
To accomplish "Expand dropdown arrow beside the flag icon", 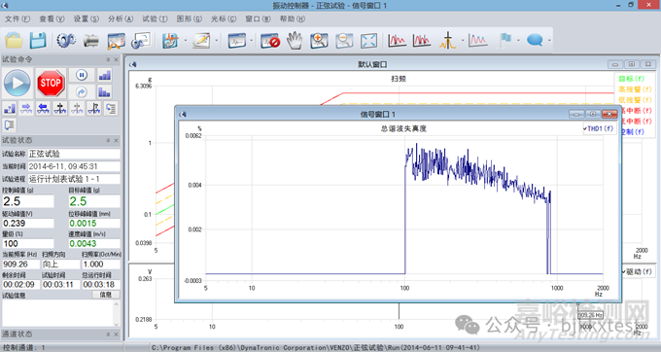I will tap(518, 41).
